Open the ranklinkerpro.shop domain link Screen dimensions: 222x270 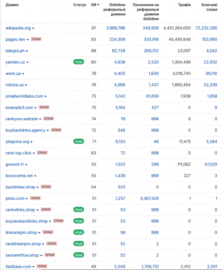coord(23,244)
